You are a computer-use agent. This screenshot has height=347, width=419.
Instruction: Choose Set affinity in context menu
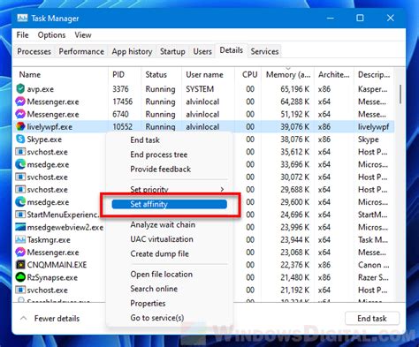pos(169,204)
